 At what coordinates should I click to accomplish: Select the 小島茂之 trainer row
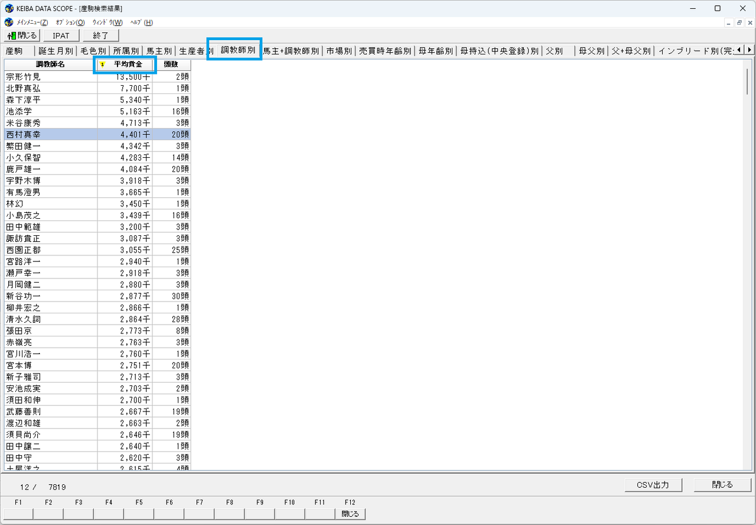click(x=97, y=215)
